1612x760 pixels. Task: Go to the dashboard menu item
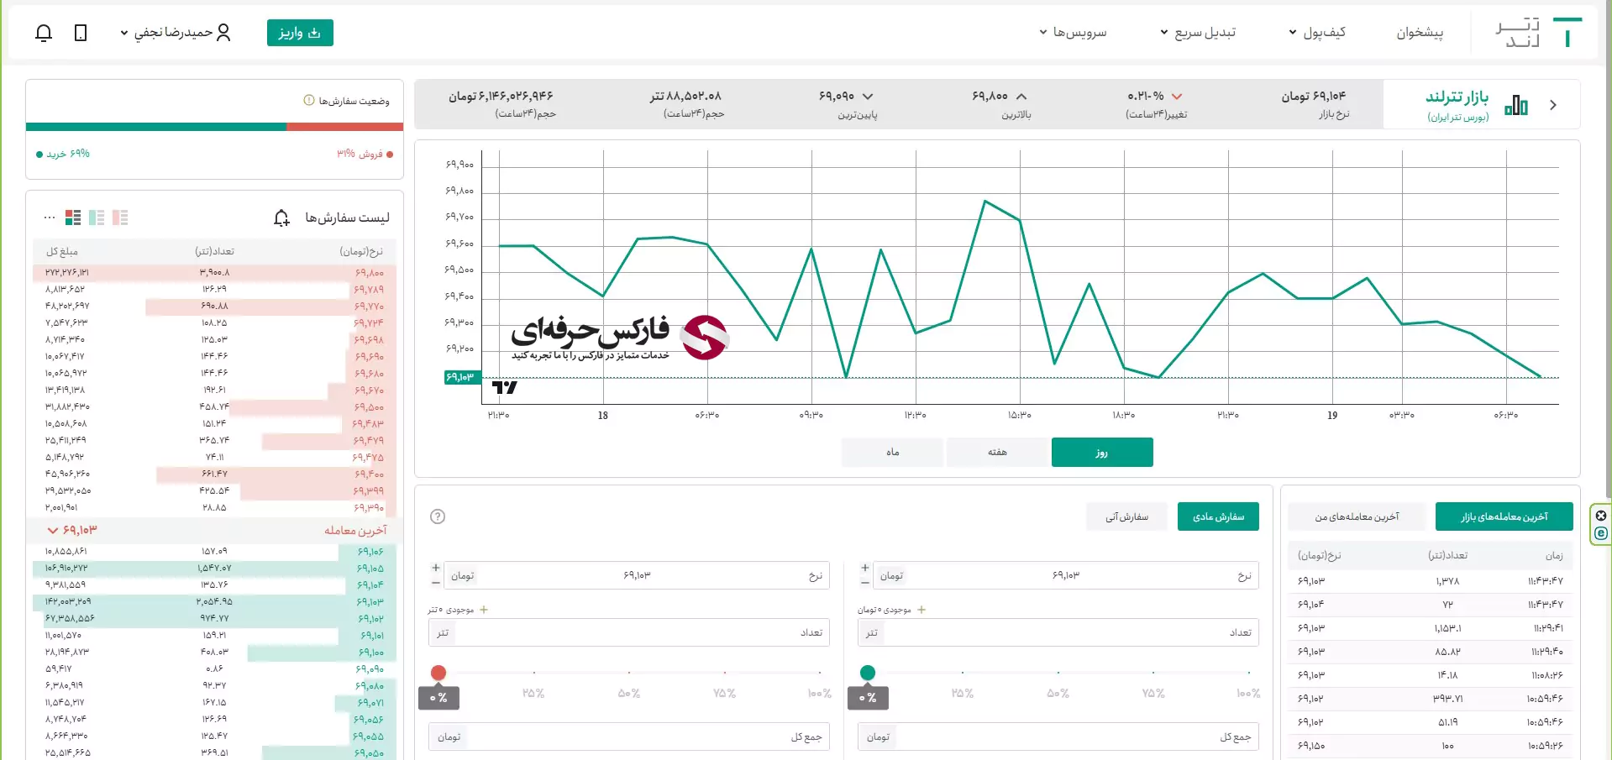click(1420, 33)
